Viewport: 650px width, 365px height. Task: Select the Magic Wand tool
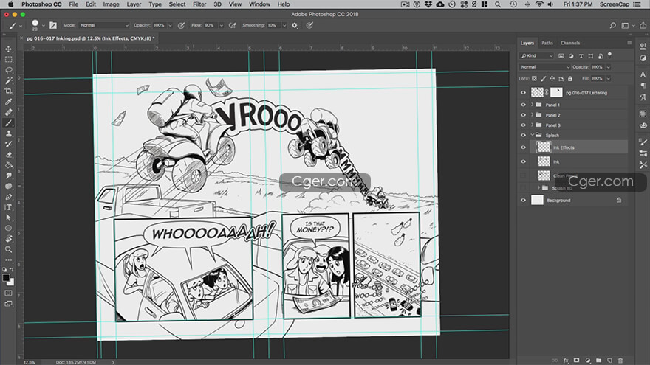click(8, 80)
